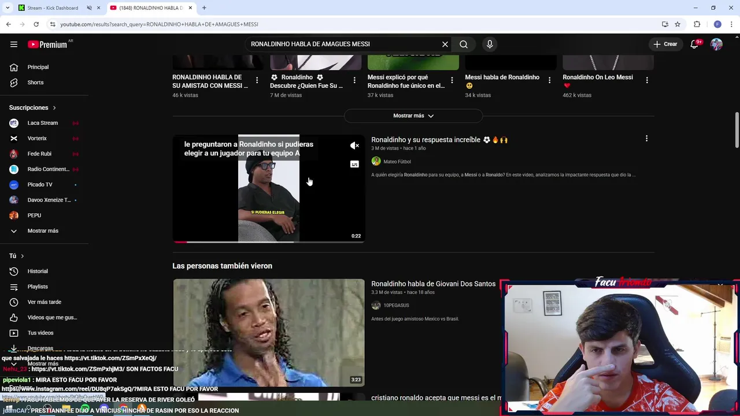The height and width of the screenshot is (416, 740).
Task: Run search with the magnifier button
Action: click(464, 44)
